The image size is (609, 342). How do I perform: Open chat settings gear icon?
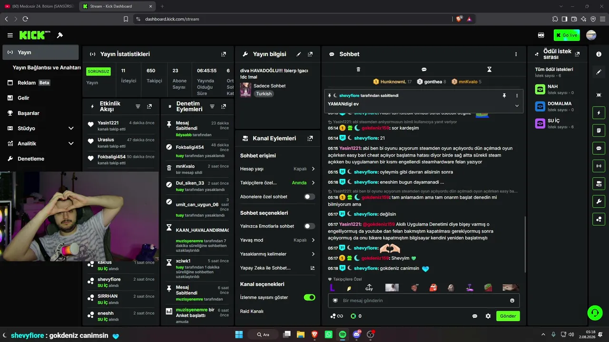(x=488, y=316)
